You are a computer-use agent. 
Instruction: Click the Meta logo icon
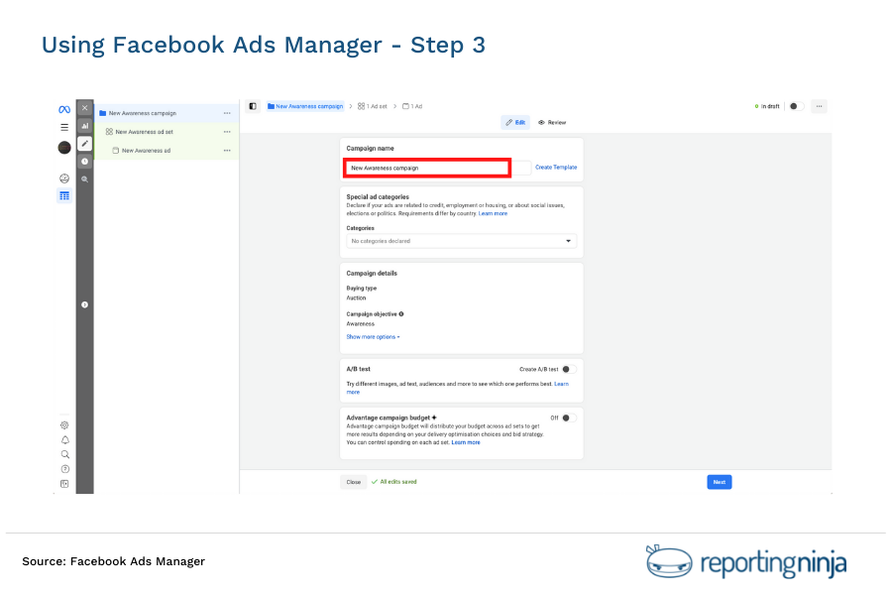(x=63, y=107)
